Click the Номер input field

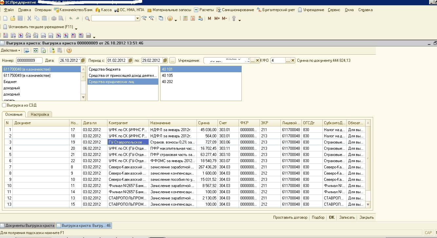pos(29,60)
